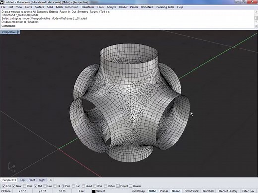Toggle Ortho mode in status bar
258x193 pixels.
click(x=152, y=191)
